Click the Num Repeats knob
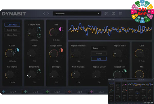The height and width of the screenshot is (104, 154). pos(76,74)
